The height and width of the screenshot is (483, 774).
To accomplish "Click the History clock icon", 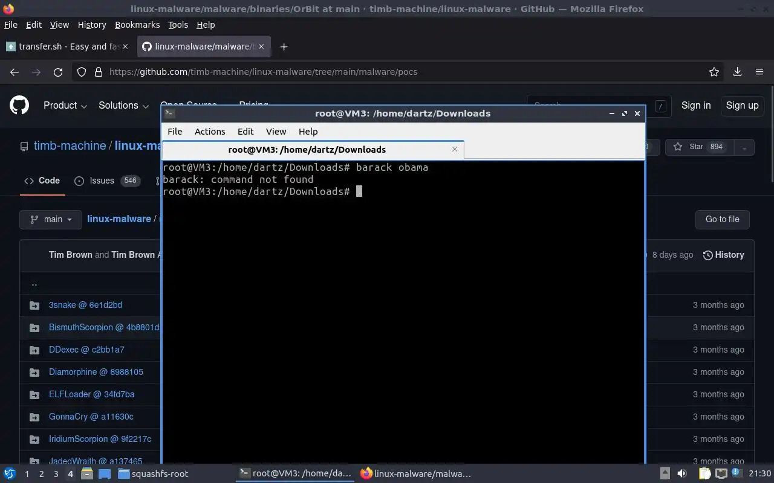I will [x=707, y=255].
